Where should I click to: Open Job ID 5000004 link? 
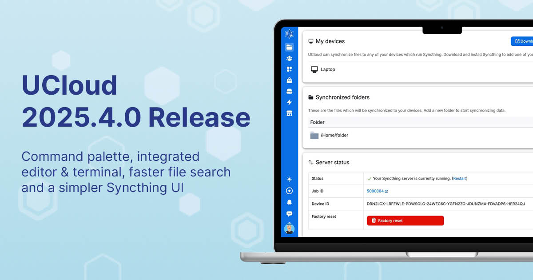[377, 191]
